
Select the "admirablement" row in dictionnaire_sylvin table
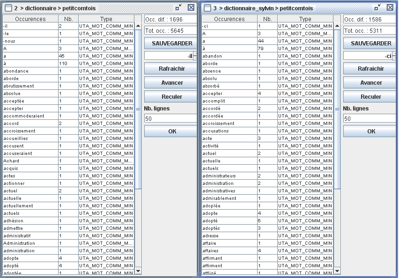(x=229, y=198)
